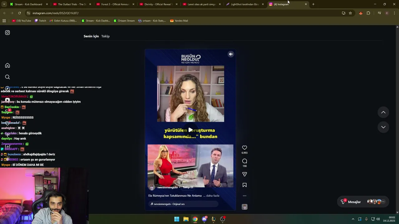Switch to Forest 3 Official Announcement tab
This screenshot has height=224, width=399.
(x=115, y=4)
